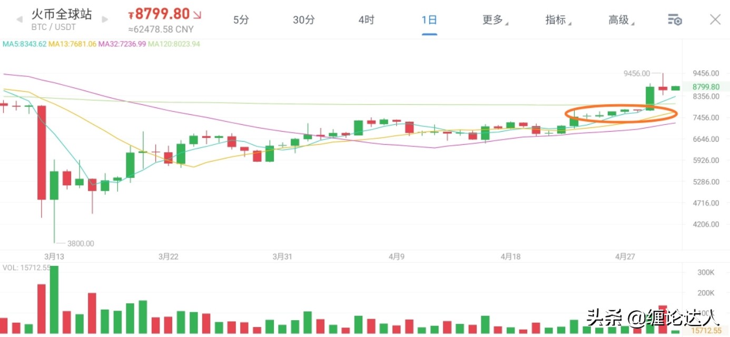Go to next trading pair arrow
Image resolution: width=730 pixels, height=337 pixels.
point(104,19)
